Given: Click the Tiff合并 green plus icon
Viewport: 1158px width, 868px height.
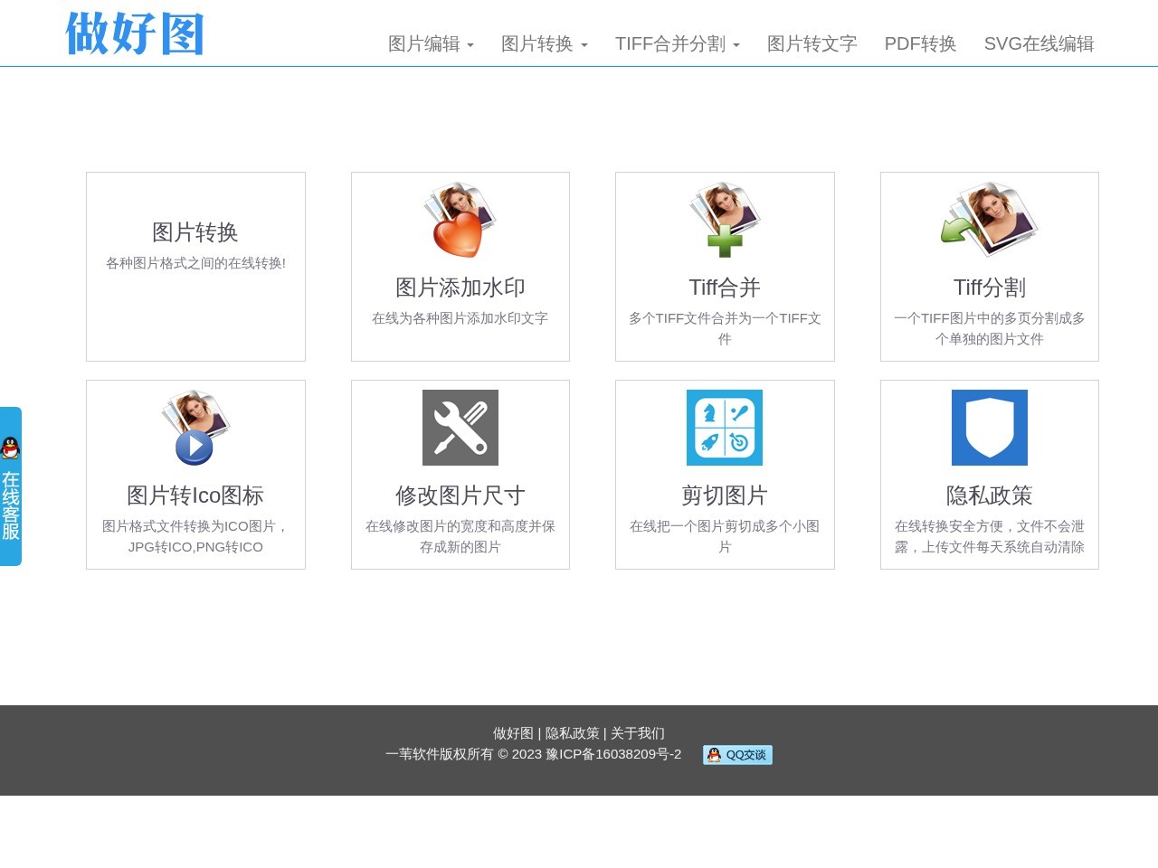Looking at the screenshot, I should pos(725,220).
